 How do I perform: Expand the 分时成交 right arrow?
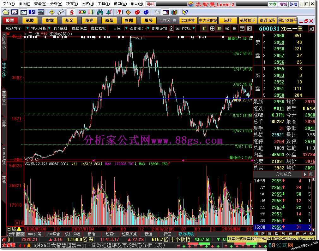point(305,174)
